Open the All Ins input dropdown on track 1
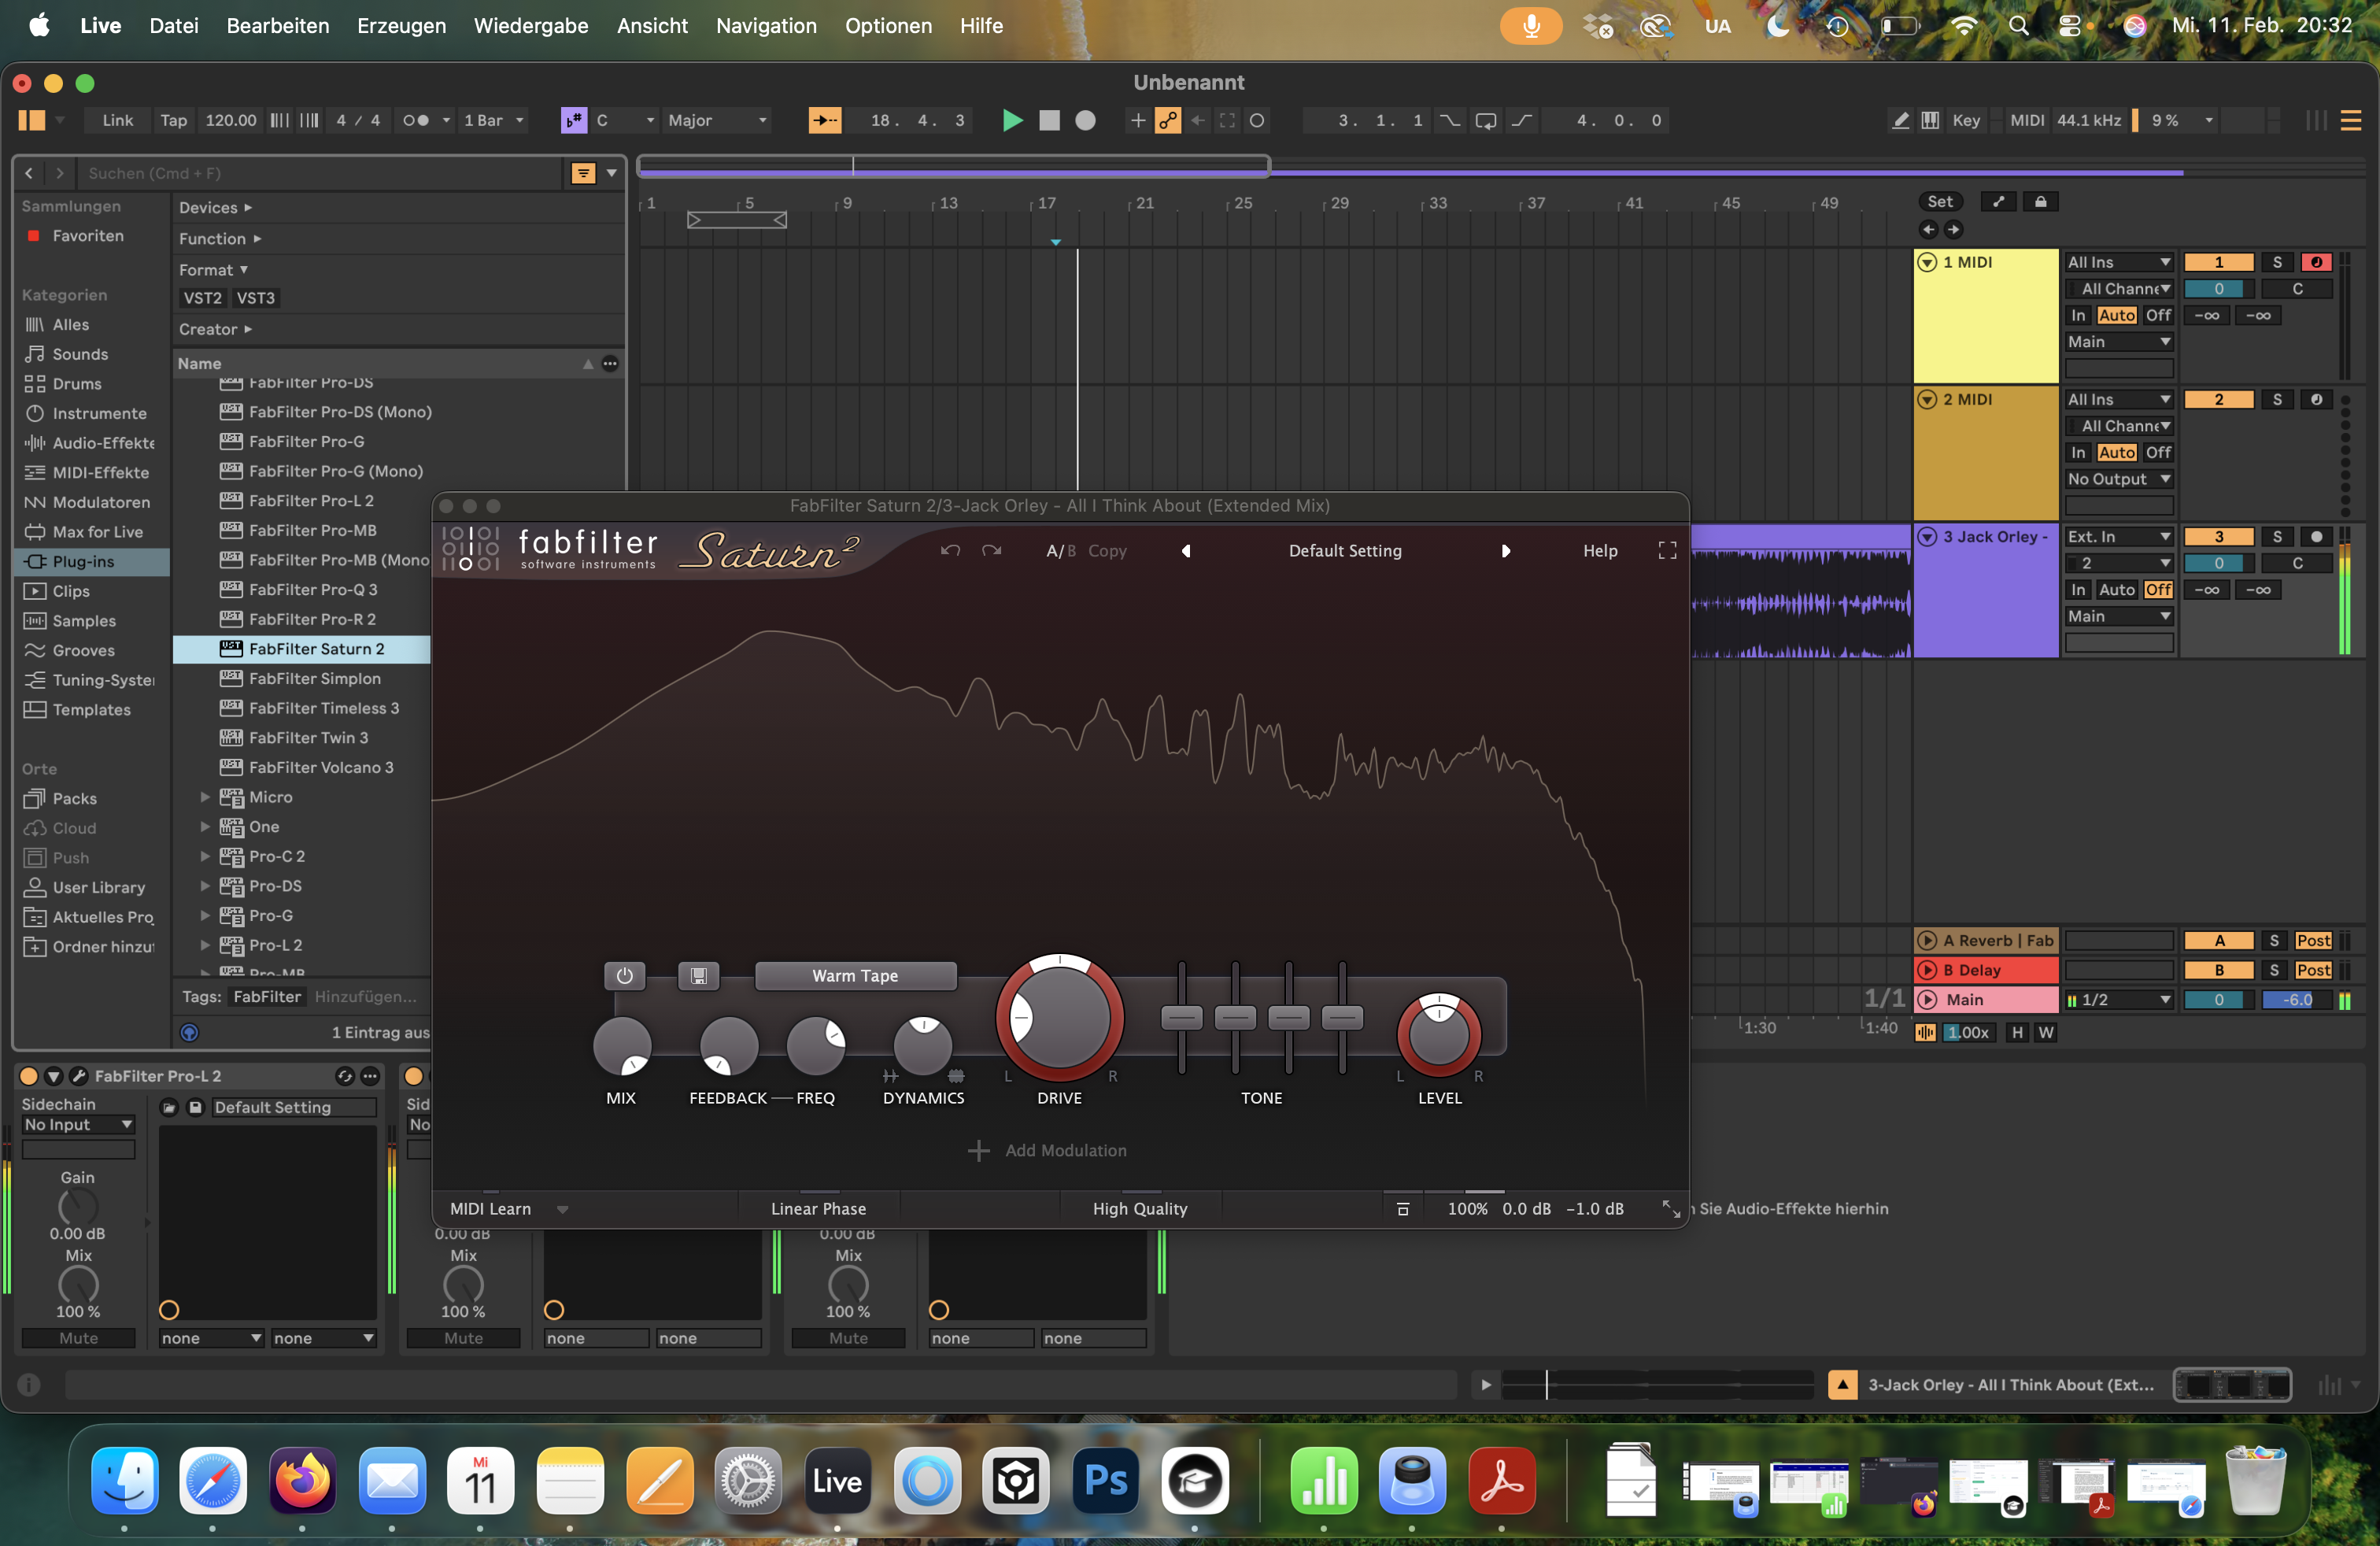Image resolution: width=2380 pixels, height=1546 pixels. point(2119,261)
